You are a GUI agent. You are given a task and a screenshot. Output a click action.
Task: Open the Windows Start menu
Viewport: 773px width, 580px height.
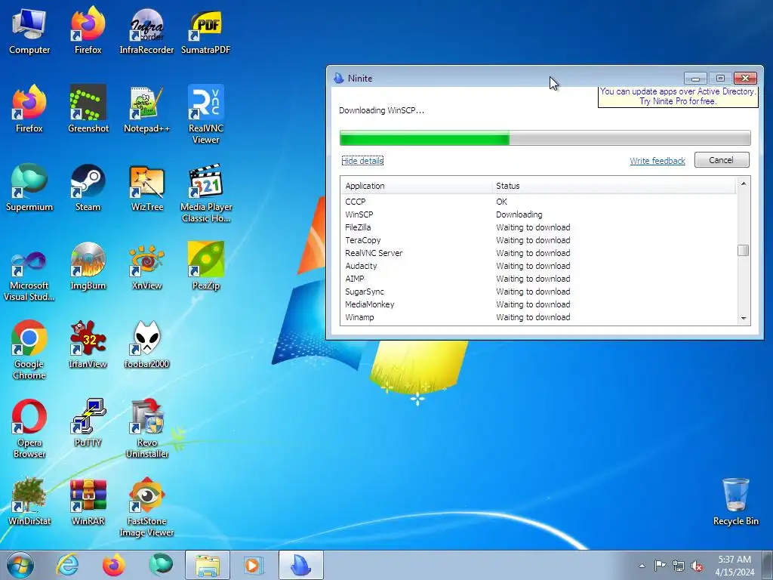click(x=20, y=565)
